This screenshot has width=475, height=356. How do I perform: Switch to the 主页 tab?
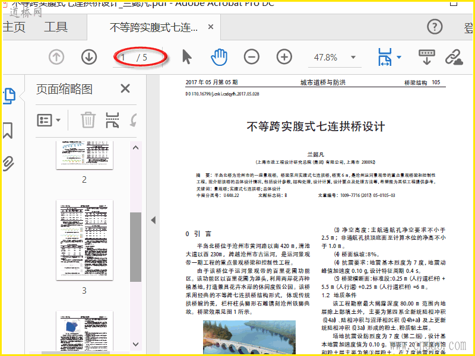point(14,27)
